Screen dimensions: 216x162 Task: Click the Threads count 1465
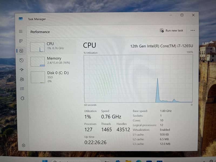tap(106, 130)
